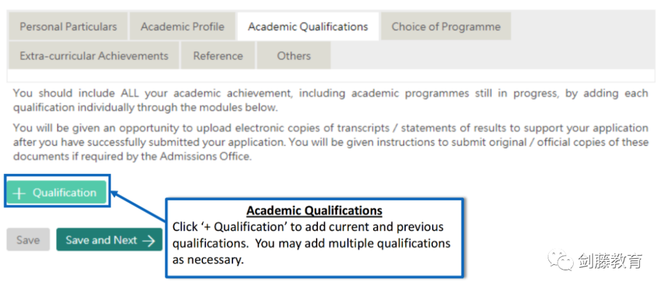This screenshot has width=664, height=290.
Task: Open the Personal Particulars tab
Action: tap(68, 26)
